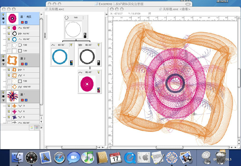
Task: Click the red swatch on layer 2
Action: pos(22,64)
